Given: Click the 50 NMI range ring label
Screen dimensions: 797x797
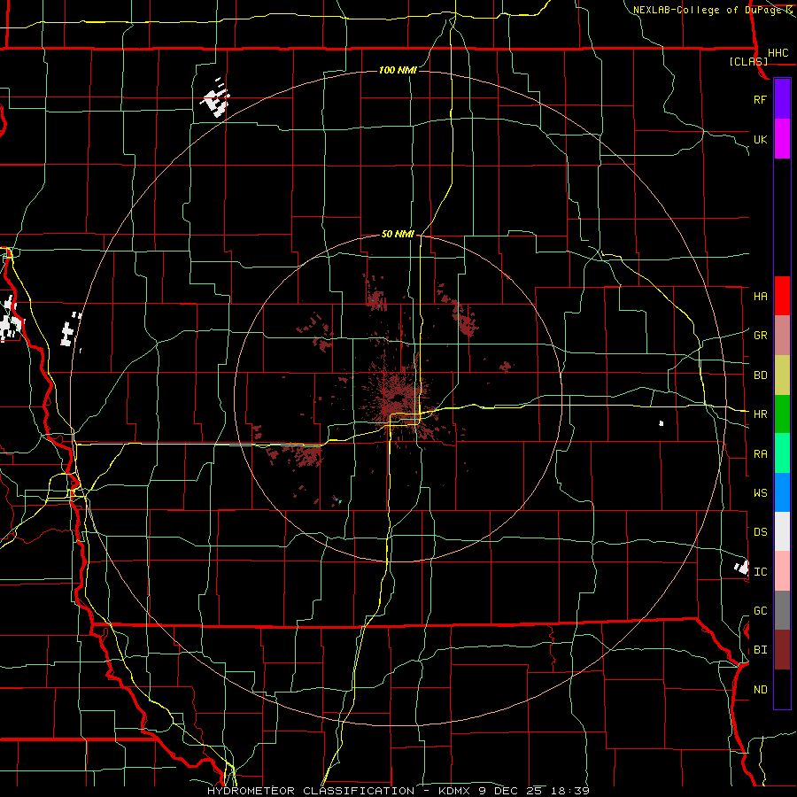Looking at the screenshot, I should [x=398, y=234].
